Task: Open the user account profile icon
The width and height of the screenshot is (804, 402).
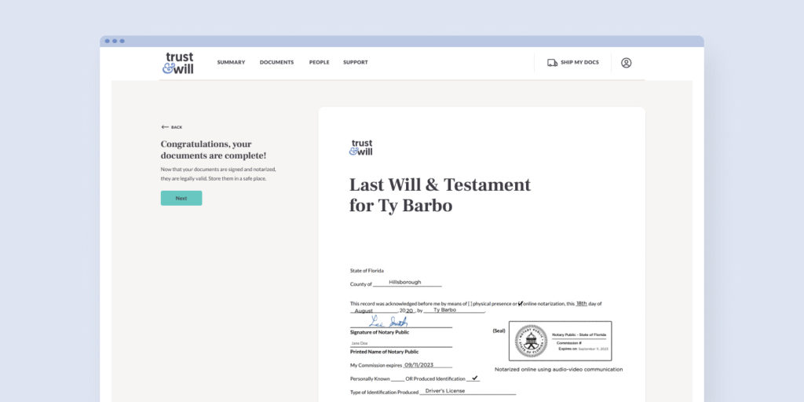Action: pos(626,63)
